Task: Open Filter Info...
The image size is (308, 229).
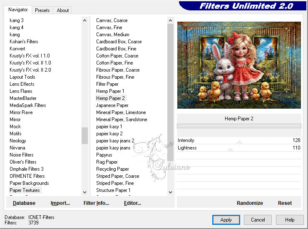Action: tap(96, 203)
